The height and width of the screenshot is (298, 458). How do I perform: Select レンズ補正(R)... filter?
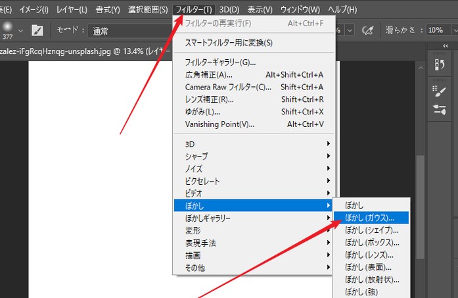click(254, 99)
